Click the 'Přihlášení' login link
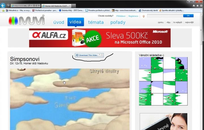 pyautogui.click(x=121, y=16)
